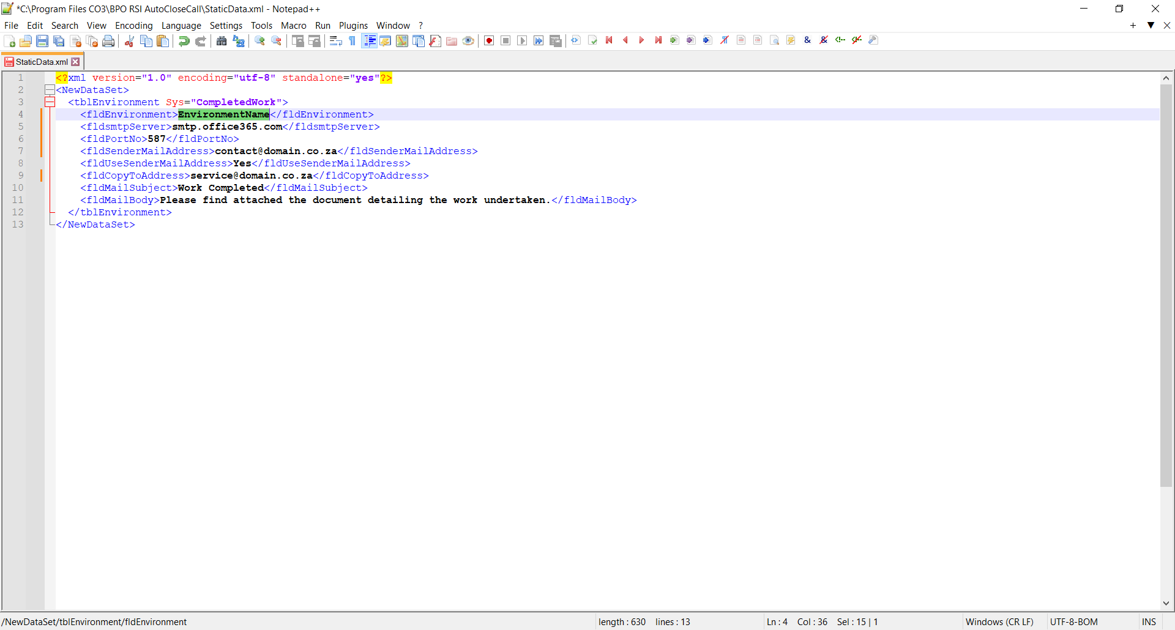Click the scrollbar up arrow
The height and width of the screenshot is (630, 1175).
(1166, 78)
